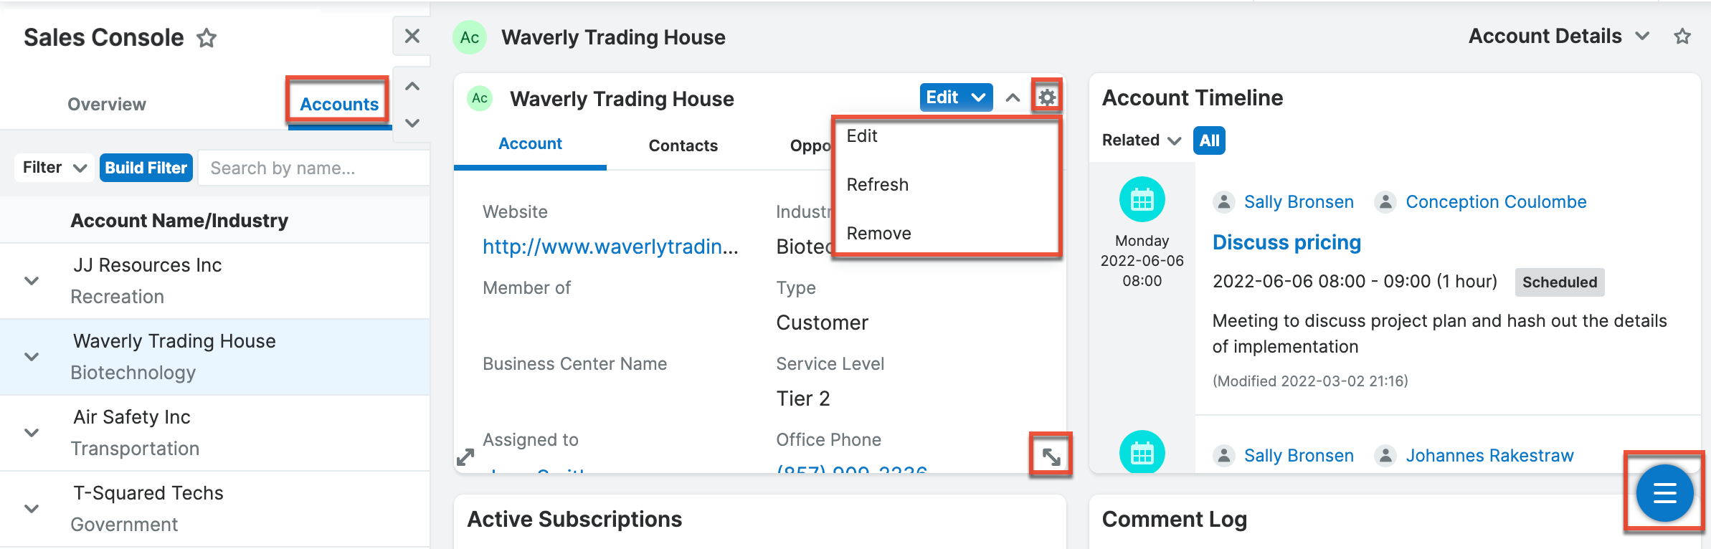1711x549 pixels.
Task: Select Refresh from the open menu
Action: pyautogui.click(x=877, y=184)
